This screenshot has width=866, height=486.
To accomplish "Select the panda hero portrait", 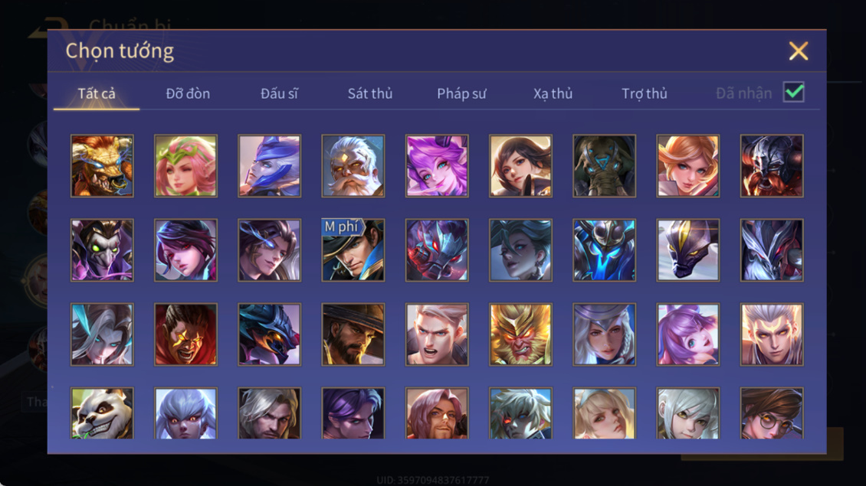I will (x=102, y=413).
